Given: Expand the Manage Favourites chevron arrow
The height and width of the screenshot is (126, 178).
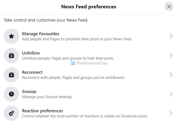Looking at the screenshot, I should click(171, 36).
